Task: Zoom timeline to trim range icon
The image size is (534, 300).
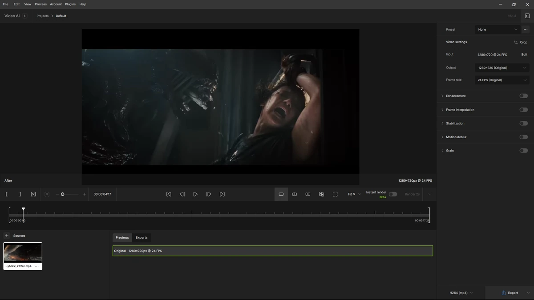Action: (47, 194)
